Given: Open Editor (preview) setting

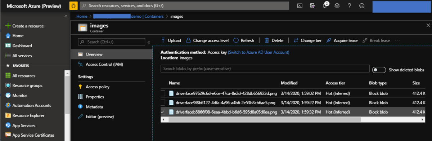Looking at the screenshot, I should 95,116.
